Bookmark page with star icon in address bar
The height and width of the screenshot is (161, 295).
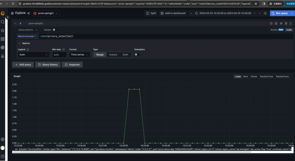point(256,4)
